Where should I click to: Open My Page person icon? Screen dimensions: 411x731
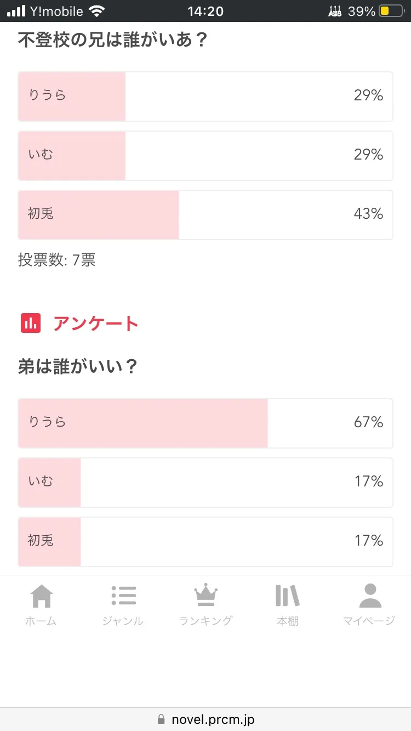coord(369,596)
